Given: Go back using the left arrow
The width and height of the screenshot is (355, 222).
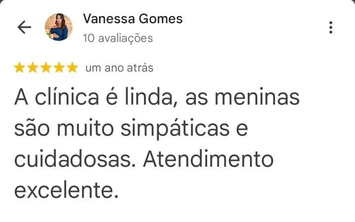Looking at the screenshot, I should pos(24,27).
